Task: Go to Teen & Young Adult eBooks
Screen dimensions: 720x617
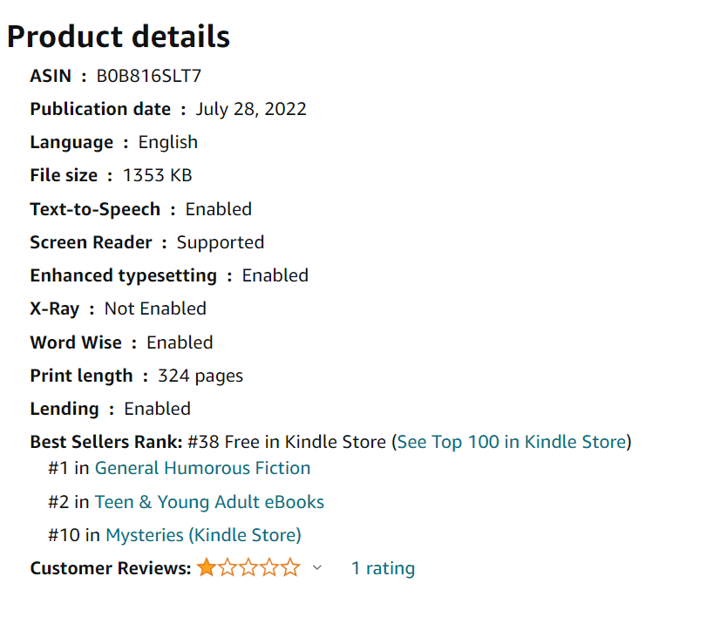Action: [209, 502]
